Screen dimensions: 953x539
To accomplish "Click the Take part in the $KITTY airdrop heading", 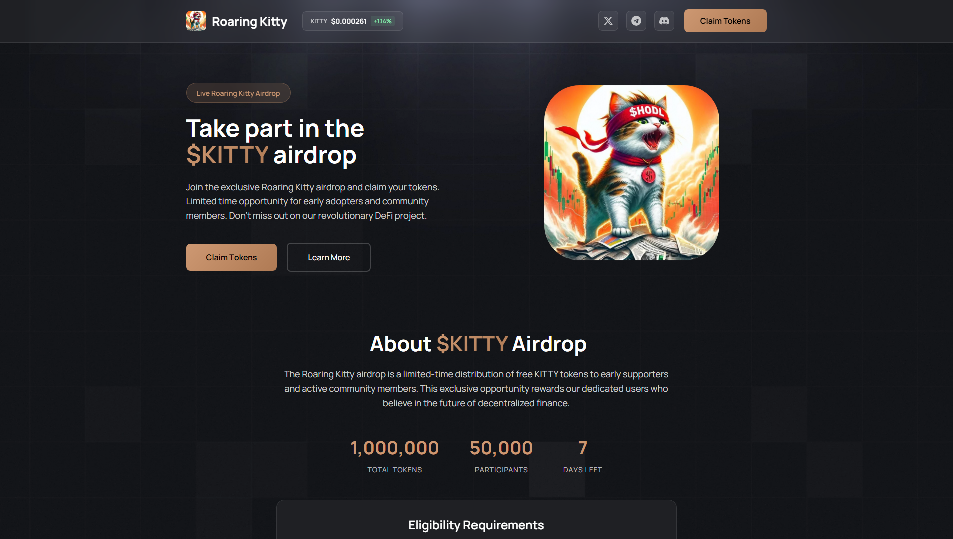I will 275,142.
